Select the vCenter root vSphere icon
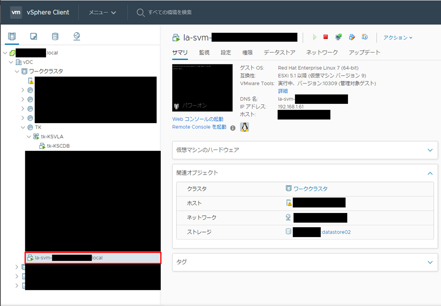Screen dimensions: 441x306 click(x=12, y=53)
